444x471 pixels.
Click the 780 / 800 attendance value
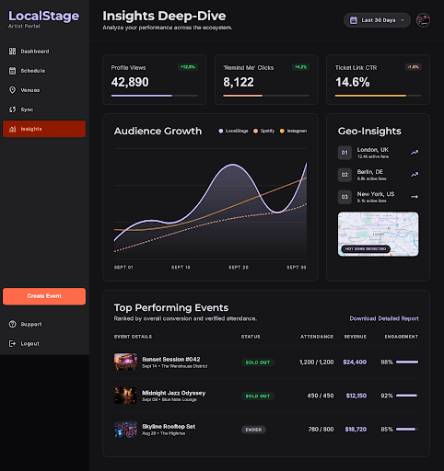[x=321, y=430]
